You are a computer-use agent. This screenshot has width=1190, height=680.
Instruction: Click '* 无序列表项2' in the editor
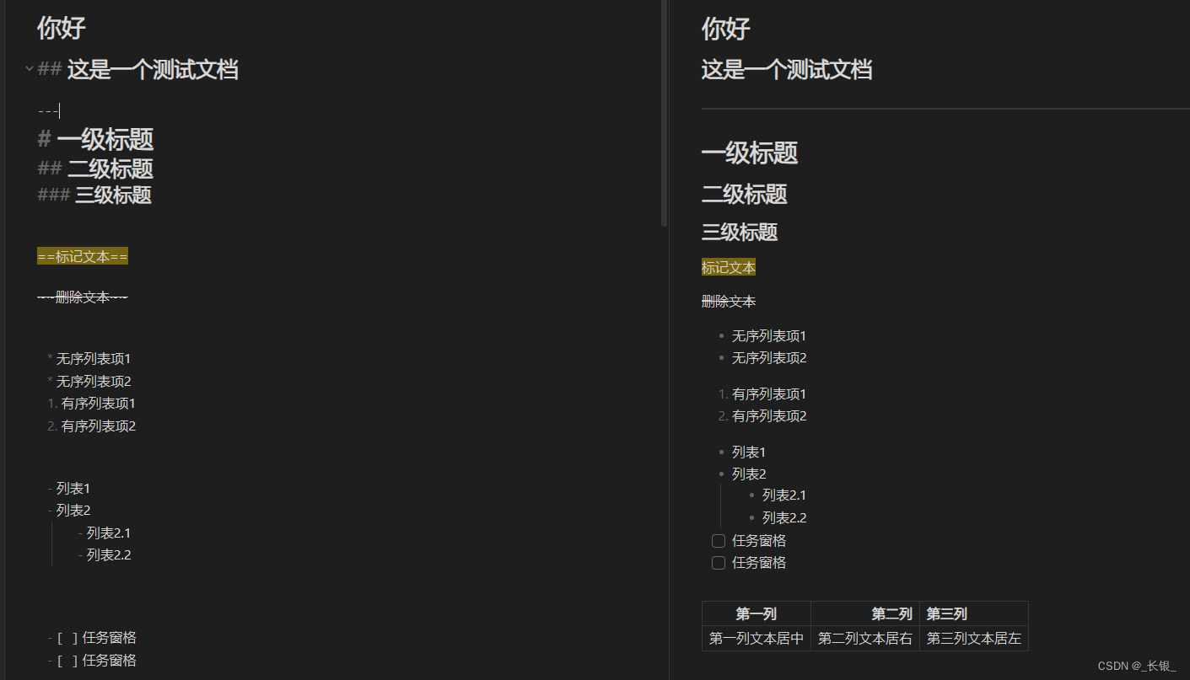(x=89, y=382)
